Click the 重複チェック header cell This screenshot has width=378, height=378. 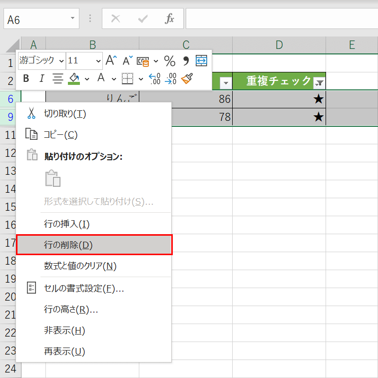279,81
